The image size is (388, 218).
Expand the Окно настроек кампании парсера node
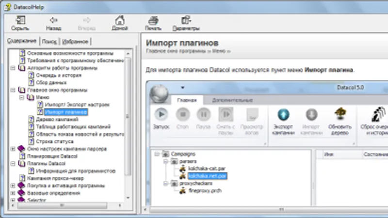[13, 149]
